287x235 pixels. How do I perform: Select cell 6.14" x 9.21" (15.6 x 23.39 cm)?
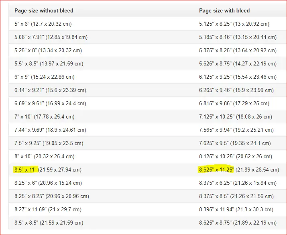point(50,90)
